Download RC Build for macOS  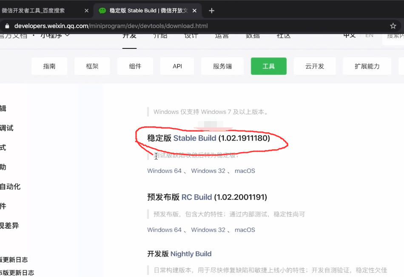(245, 230)
